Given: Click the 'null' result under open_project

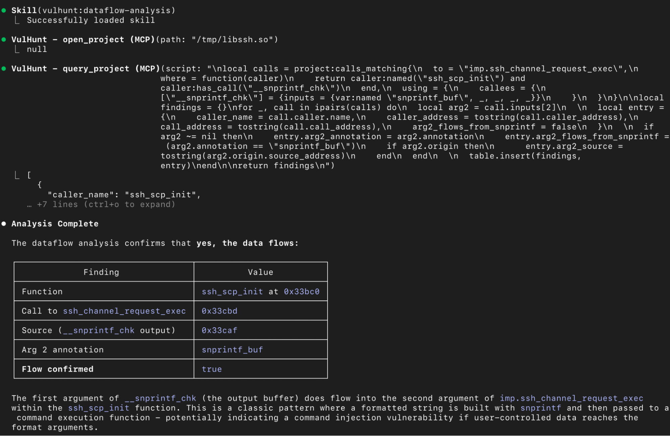Looking at the screenshot, I should coord(37,49).
